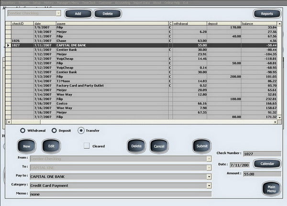
Task: Click the Add account button
Action: click(x=78, y=14)
